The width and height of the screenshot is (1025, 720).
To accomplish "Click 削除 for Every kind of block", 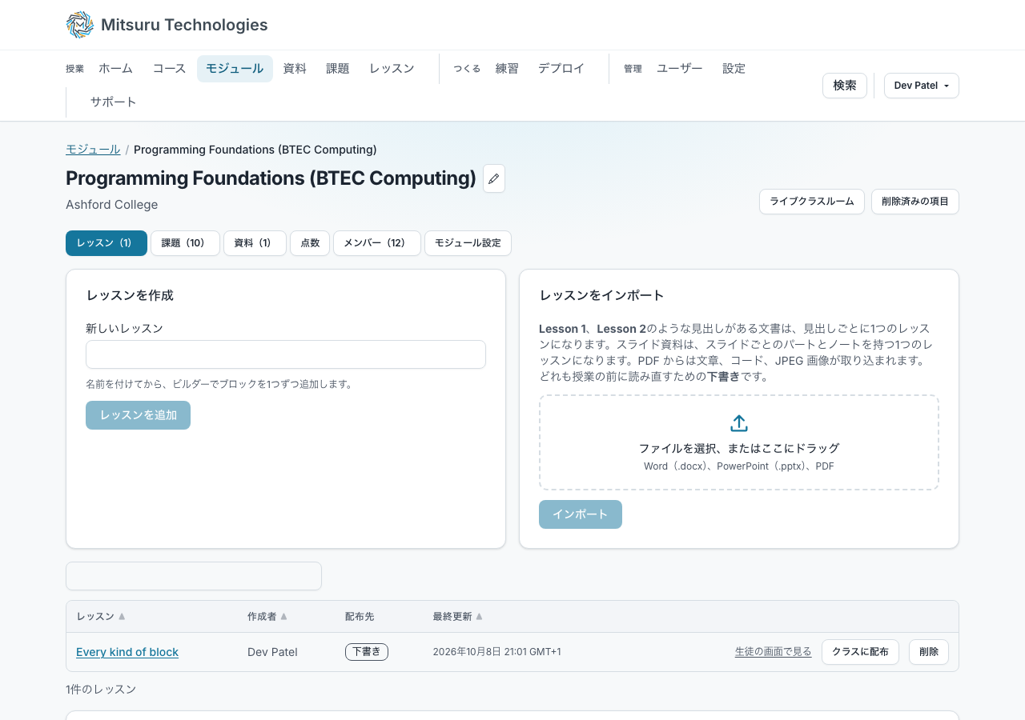I will point(929,652).
